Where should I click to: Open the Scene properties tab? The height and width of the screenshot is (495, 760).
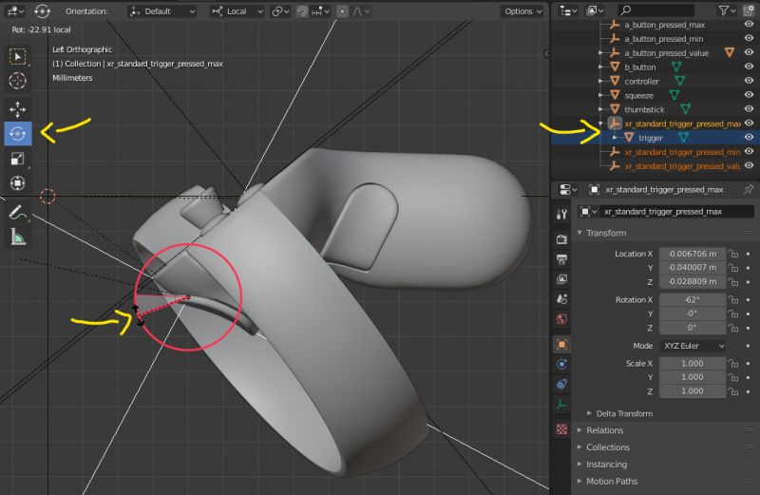point(561,298)
